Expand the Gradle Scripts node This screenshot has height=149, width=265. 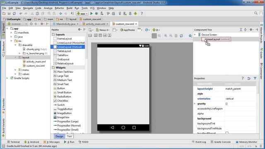(x=7, y=78)
